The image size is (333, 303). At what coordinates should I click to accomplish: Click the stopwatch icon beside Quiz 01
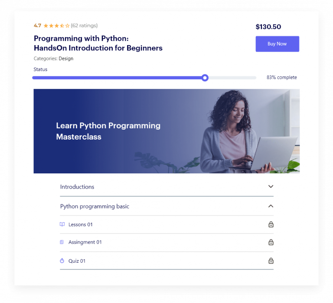coord(62,261)
